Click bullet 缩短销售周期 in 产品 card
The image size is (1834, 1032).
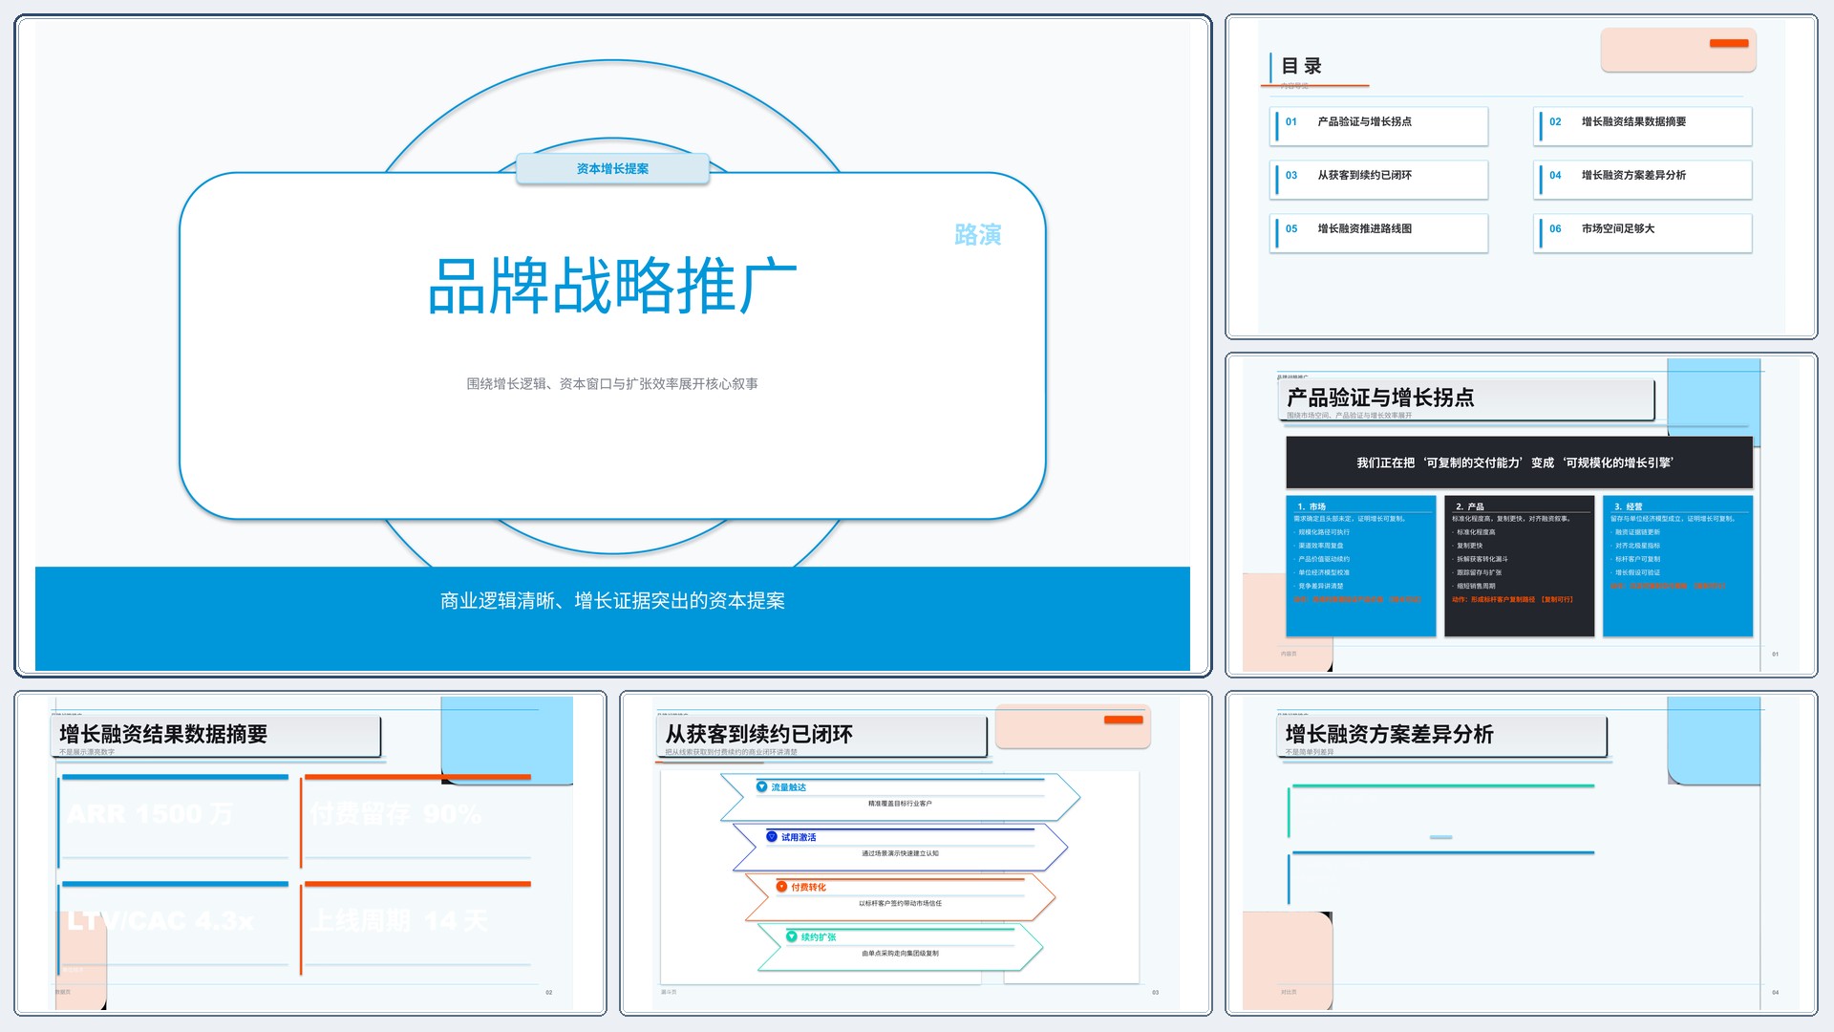[x=1475, y=586]
